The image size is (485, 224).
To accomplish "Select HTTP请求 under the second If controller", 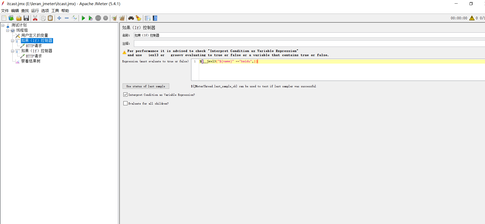I will point(34,56).
